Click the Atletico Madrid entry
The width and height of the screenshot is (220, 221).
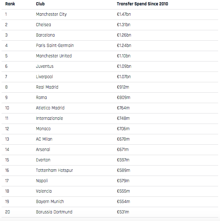click(50, 108)
